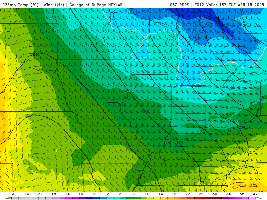Viewport: 267px width, 200px height.
Task: Click the '30' colorbar tick label
Action: click(215, 194)
